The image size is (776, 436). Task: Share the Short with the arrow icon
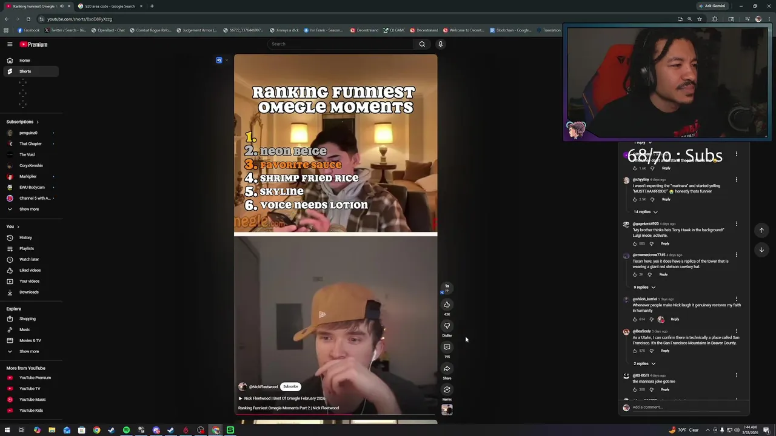pos(447,368)
